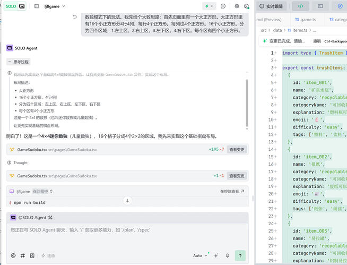347x265 pixels.
Task: Open second GameSudoku.tsx change row (+1 -1)
Action: tap(127, 176)
